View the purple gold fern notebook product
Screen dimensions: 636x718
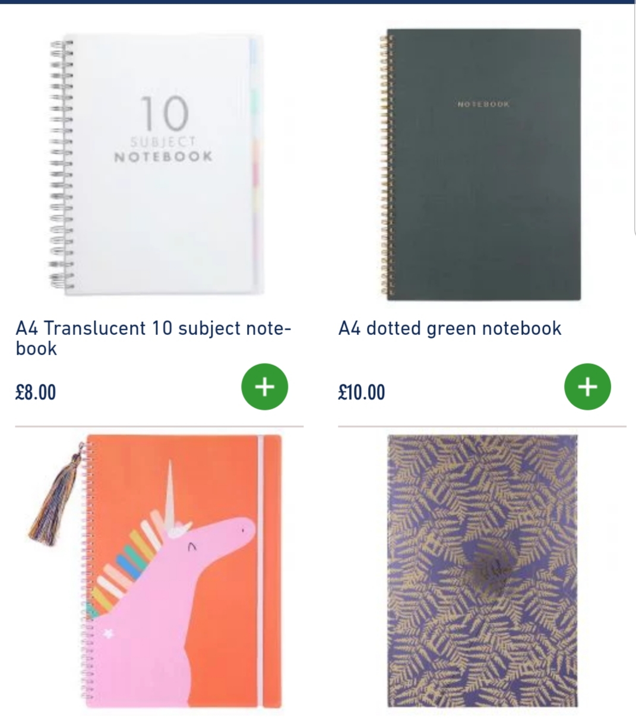click(x=482, y=571)
